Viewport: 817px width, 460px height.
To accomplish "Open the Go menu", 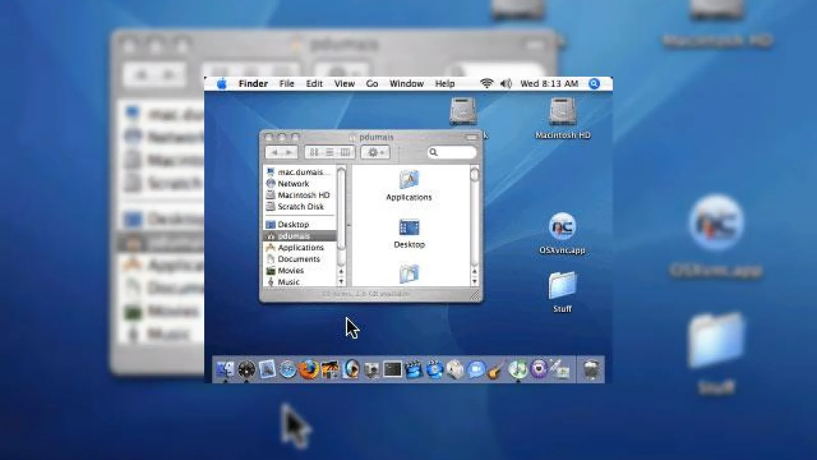I will 372,83.
